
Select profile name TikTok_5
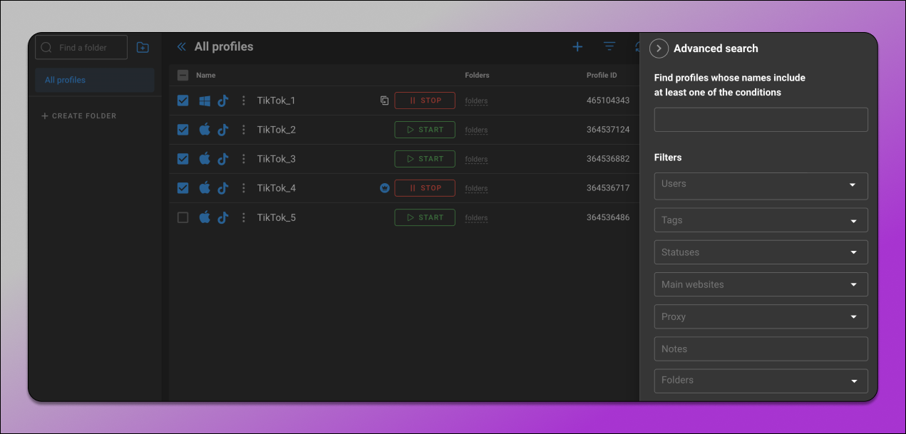click(277, 217)
